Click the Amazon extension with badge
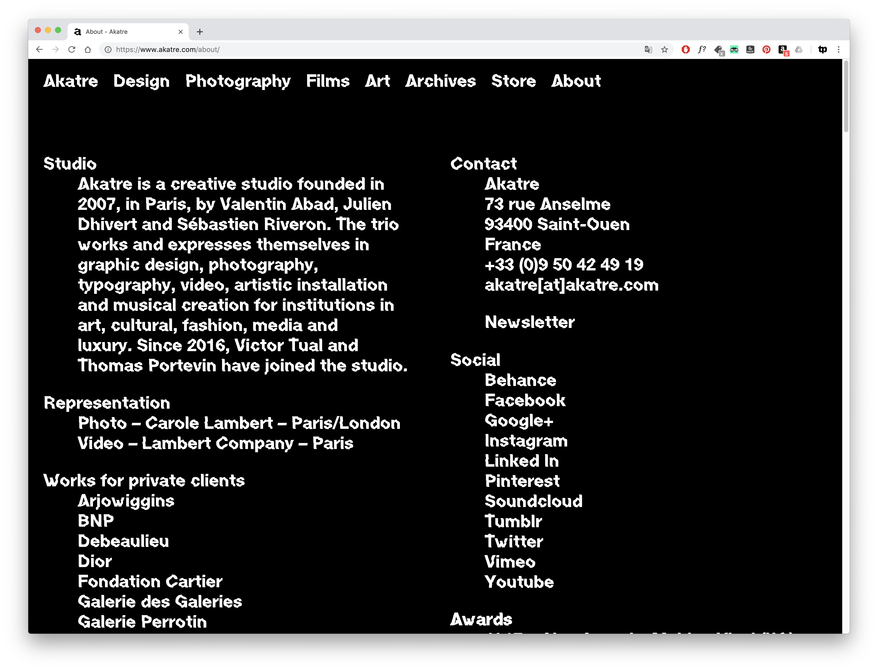 click(783, 49)
